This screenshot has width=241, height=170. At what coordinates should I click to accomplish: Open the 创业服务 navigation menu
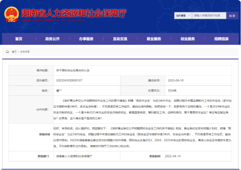pos(188,39)
